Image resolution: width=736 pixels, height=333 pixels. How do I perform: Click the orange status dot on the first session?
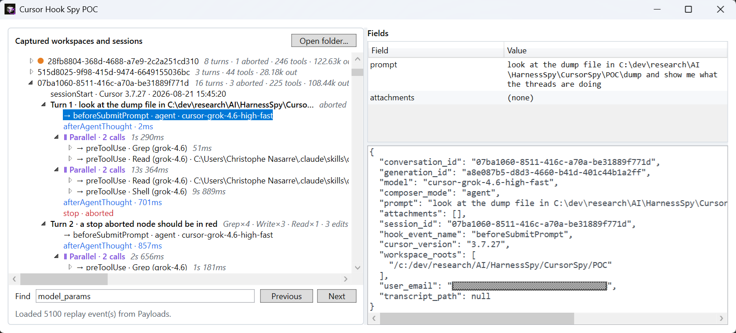click(x=41, y=61)
